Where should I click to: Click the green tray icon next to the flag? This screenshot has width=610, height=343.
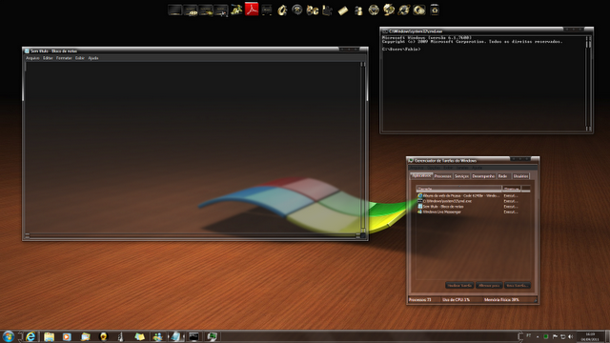[546, 336]
